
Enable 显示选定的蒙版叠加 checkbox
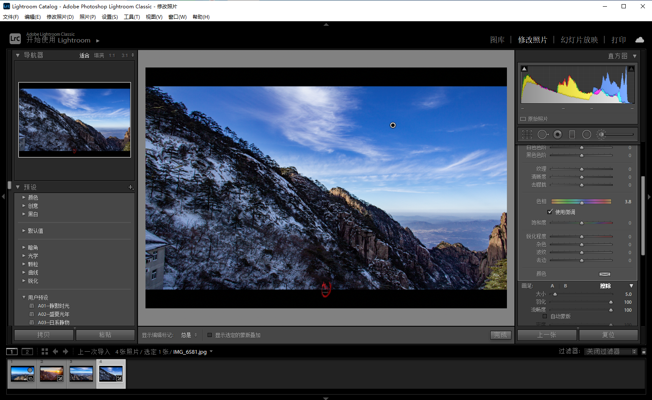[x=210, y=335]
